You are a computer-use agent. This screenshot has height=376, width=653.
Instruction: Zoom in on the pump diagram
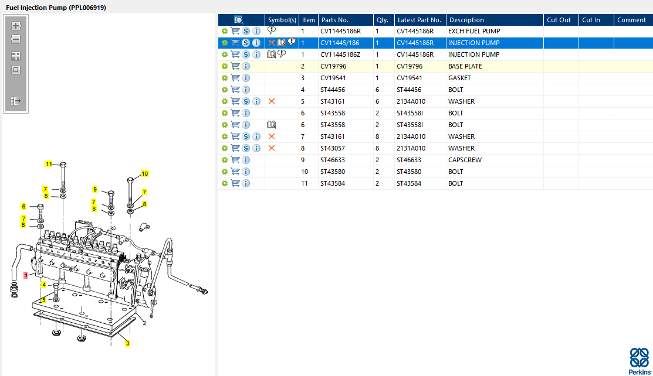coord(16,26)
